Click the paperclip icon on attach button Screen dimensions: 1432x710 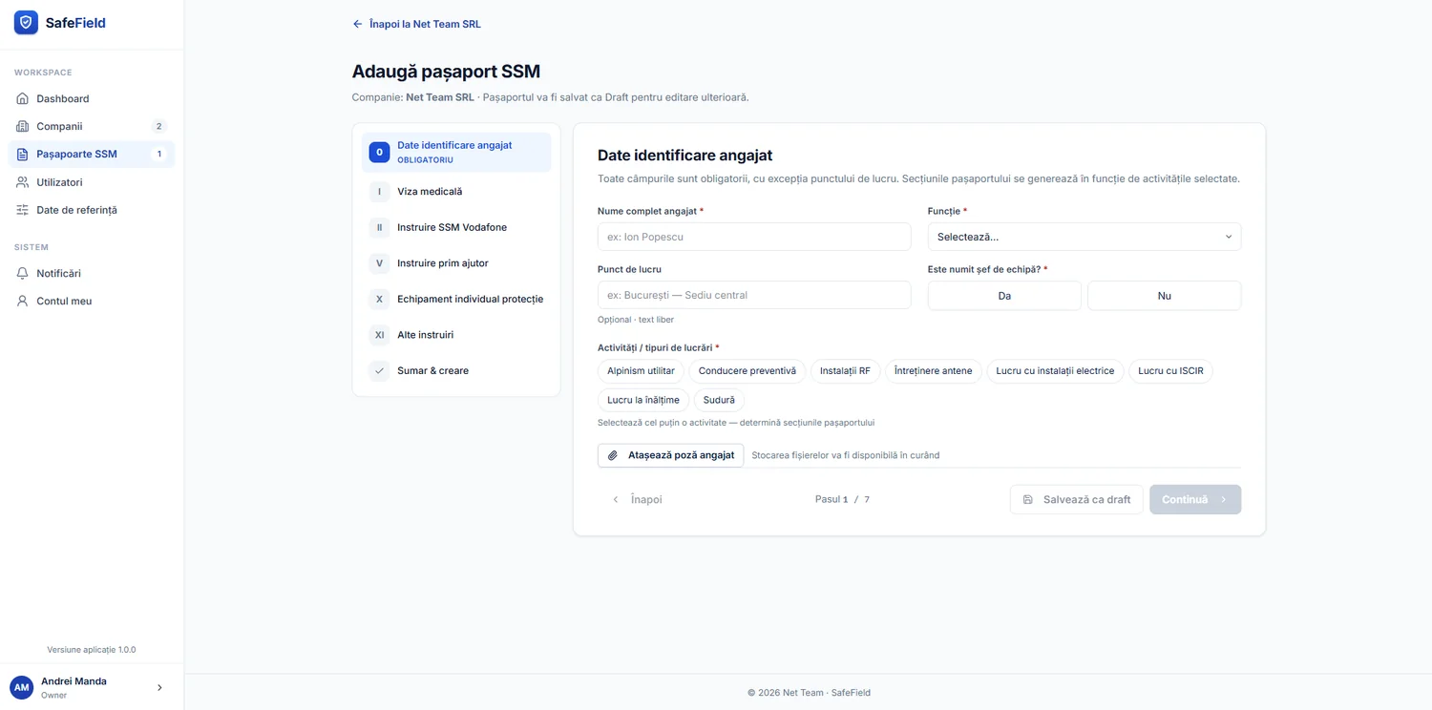pyautogui.click(x=613, y=455)
